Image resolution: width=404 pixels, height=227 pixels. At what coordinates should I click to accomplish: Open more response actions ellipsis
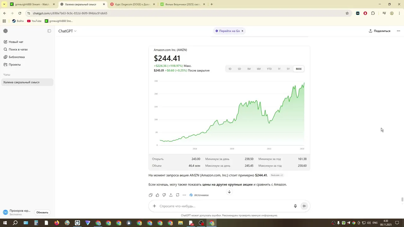point(184,195)
